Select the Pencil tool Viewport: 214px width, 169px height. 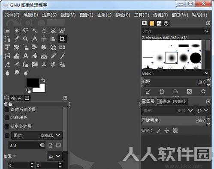tap(53, 56)
